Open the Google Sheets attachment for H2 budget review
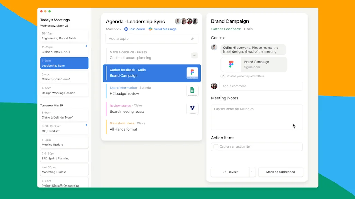Screen dimensions: 355x199 pos(192,91)
